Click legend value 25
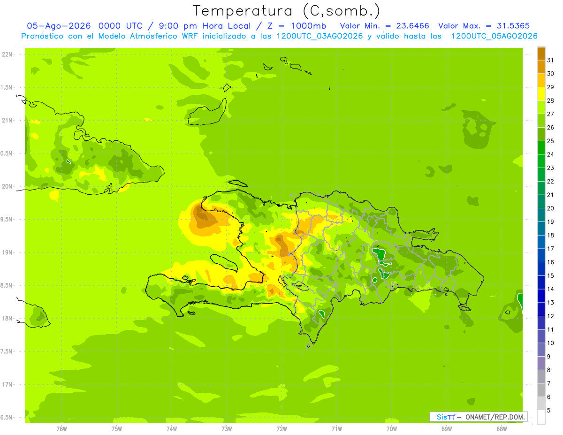 pyautogui.click(x=550, y=141)
